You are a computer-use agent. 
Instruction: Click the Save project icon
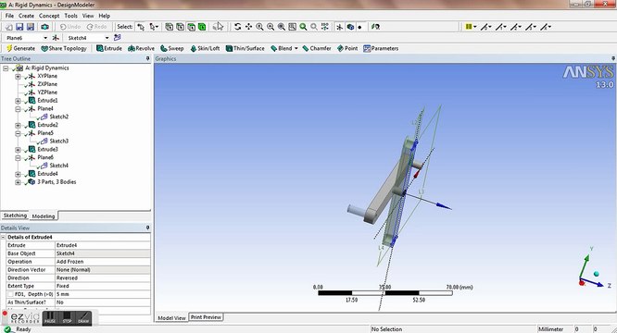[x=19, y=27]
